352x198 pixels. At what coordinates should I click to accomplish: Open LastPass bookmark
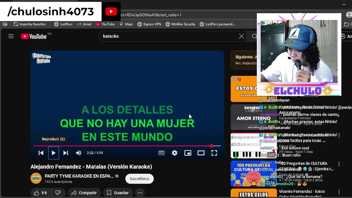63,24
